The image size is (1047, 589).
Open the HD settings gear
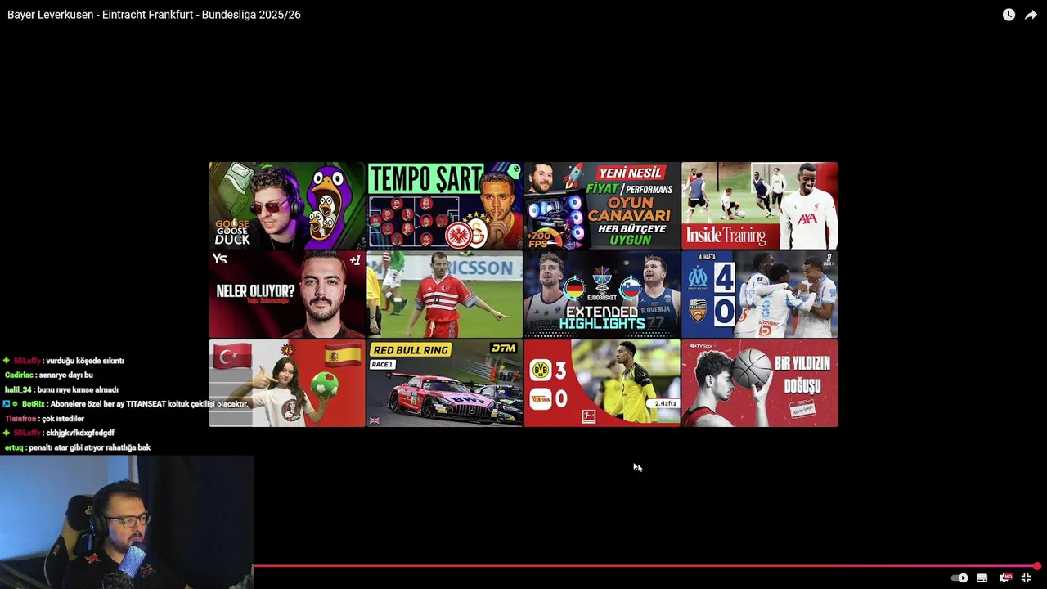1004,578
